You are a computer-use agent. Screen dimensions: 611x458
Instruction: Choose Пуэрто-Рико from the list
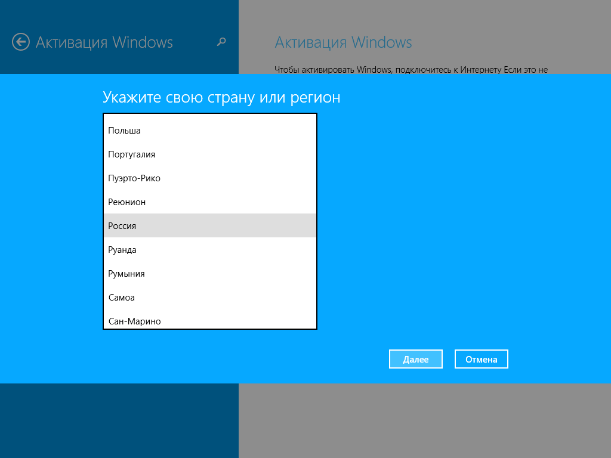point(210,178)
